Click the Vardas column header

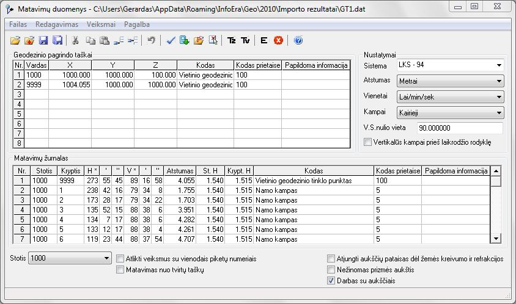pos(37,65)
